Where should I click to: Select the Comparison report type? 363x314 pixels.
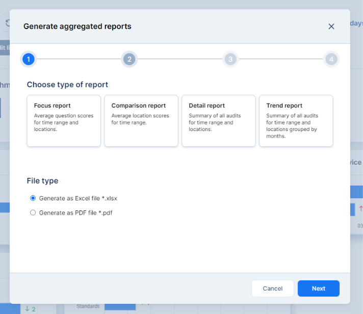(x=141, y=121)
